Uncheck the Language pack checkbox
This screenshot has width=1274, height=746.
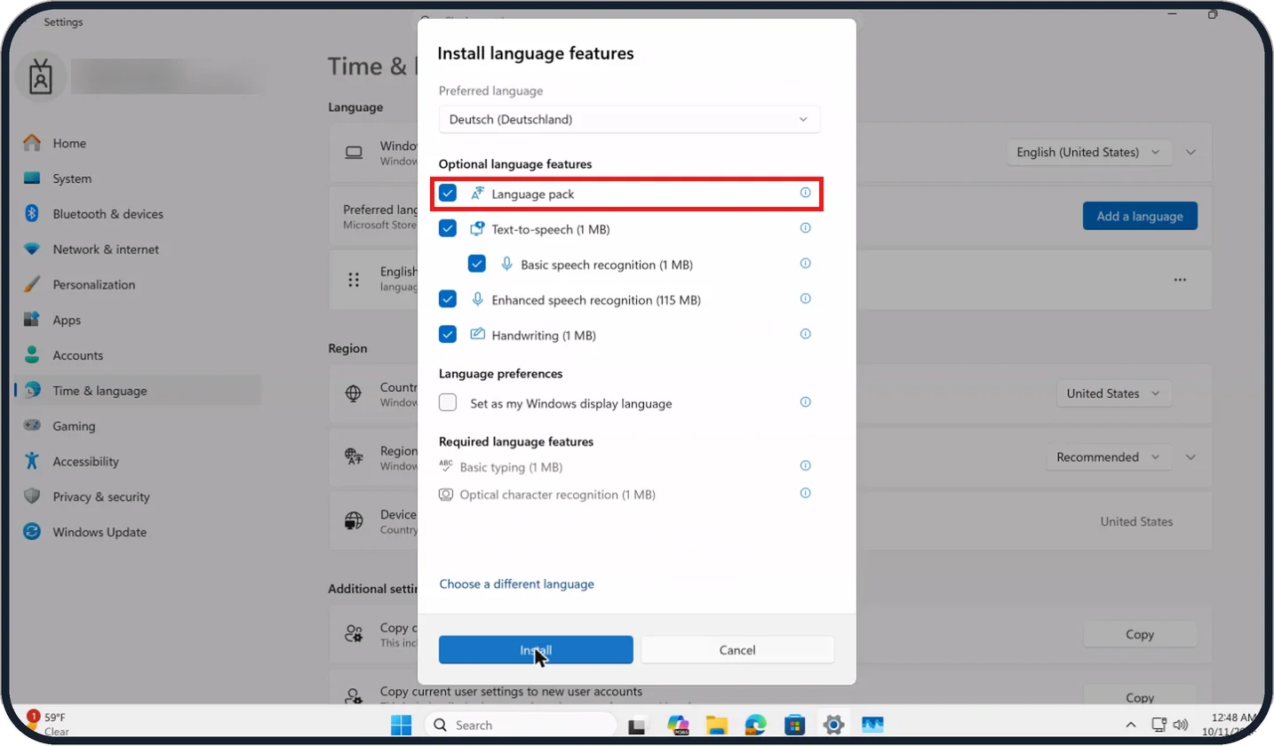point(448,193)
